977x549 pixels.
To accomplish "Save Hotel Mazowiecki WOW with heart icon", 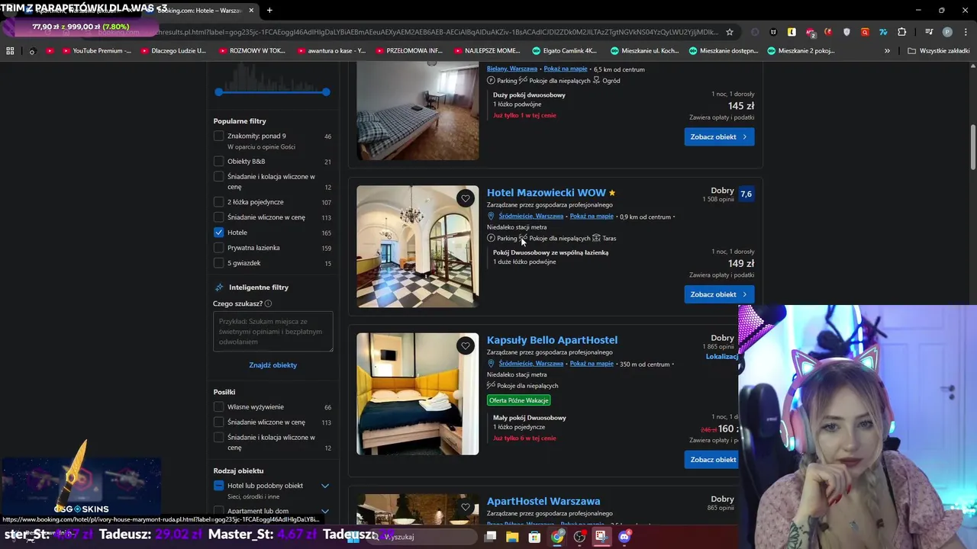I will pos(466,198).
